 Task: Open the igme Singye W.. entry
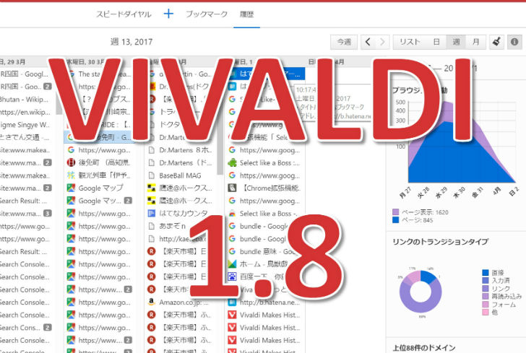click(24, 125)
